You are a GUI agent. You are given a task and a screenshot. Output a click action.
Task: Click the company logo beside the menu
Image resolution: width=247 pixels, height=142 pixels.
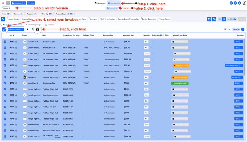8,3
